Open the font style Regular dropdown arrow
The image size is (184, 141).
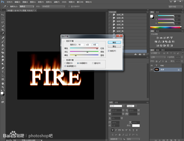point(136,106)
